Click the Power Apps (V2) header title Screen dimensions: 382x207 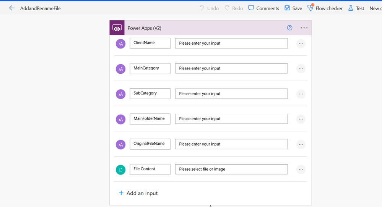coord(145,28)
